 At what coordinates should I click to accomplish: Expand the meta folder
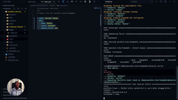(11, 24)
